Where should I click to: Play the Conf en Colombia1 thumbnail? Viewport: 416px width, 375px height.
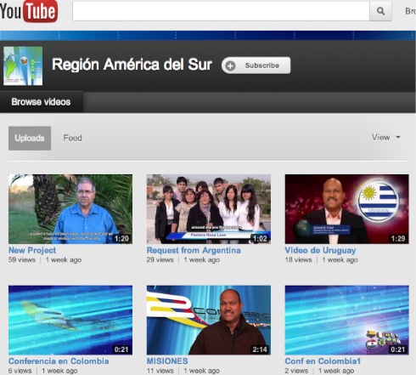(x=346, y=320)
